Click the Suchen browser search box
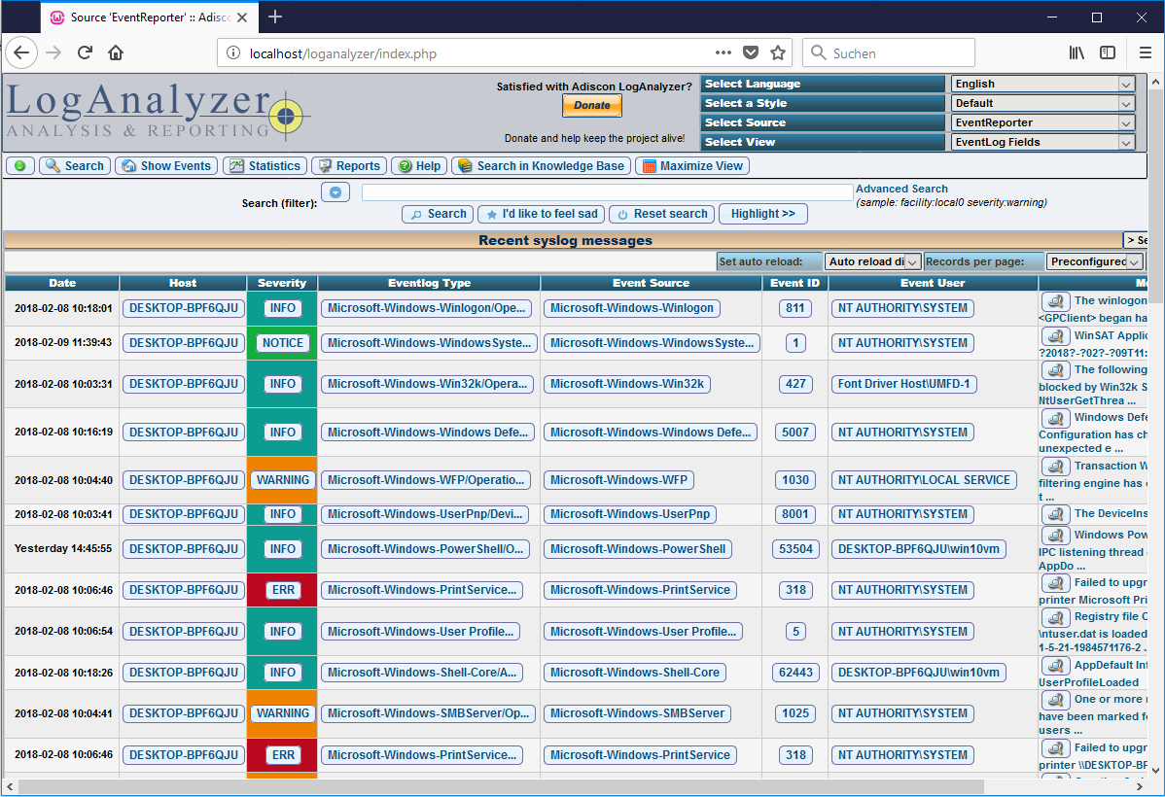 coord(889,52)
